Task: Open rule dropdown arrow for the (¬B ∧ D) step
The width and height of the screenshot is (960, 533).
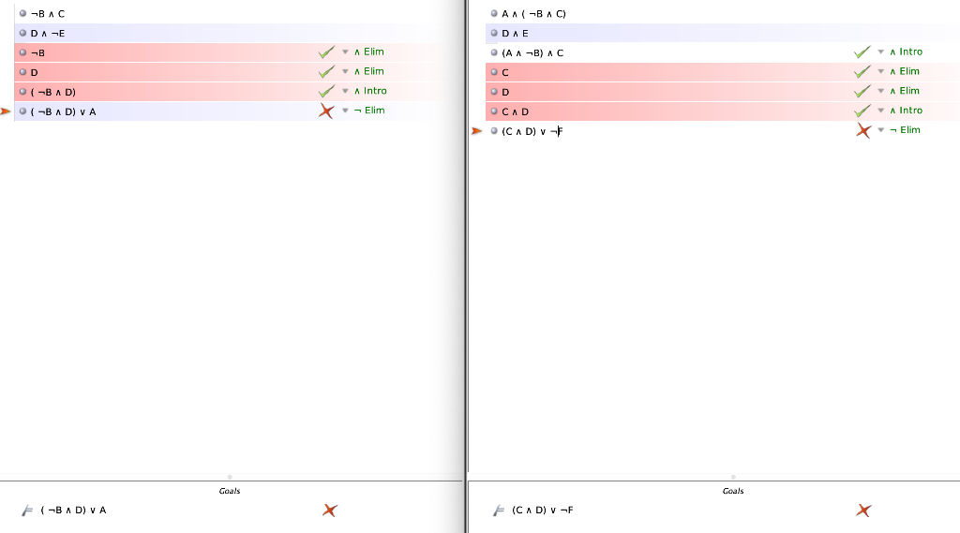Action: click(x=345, y=91)
